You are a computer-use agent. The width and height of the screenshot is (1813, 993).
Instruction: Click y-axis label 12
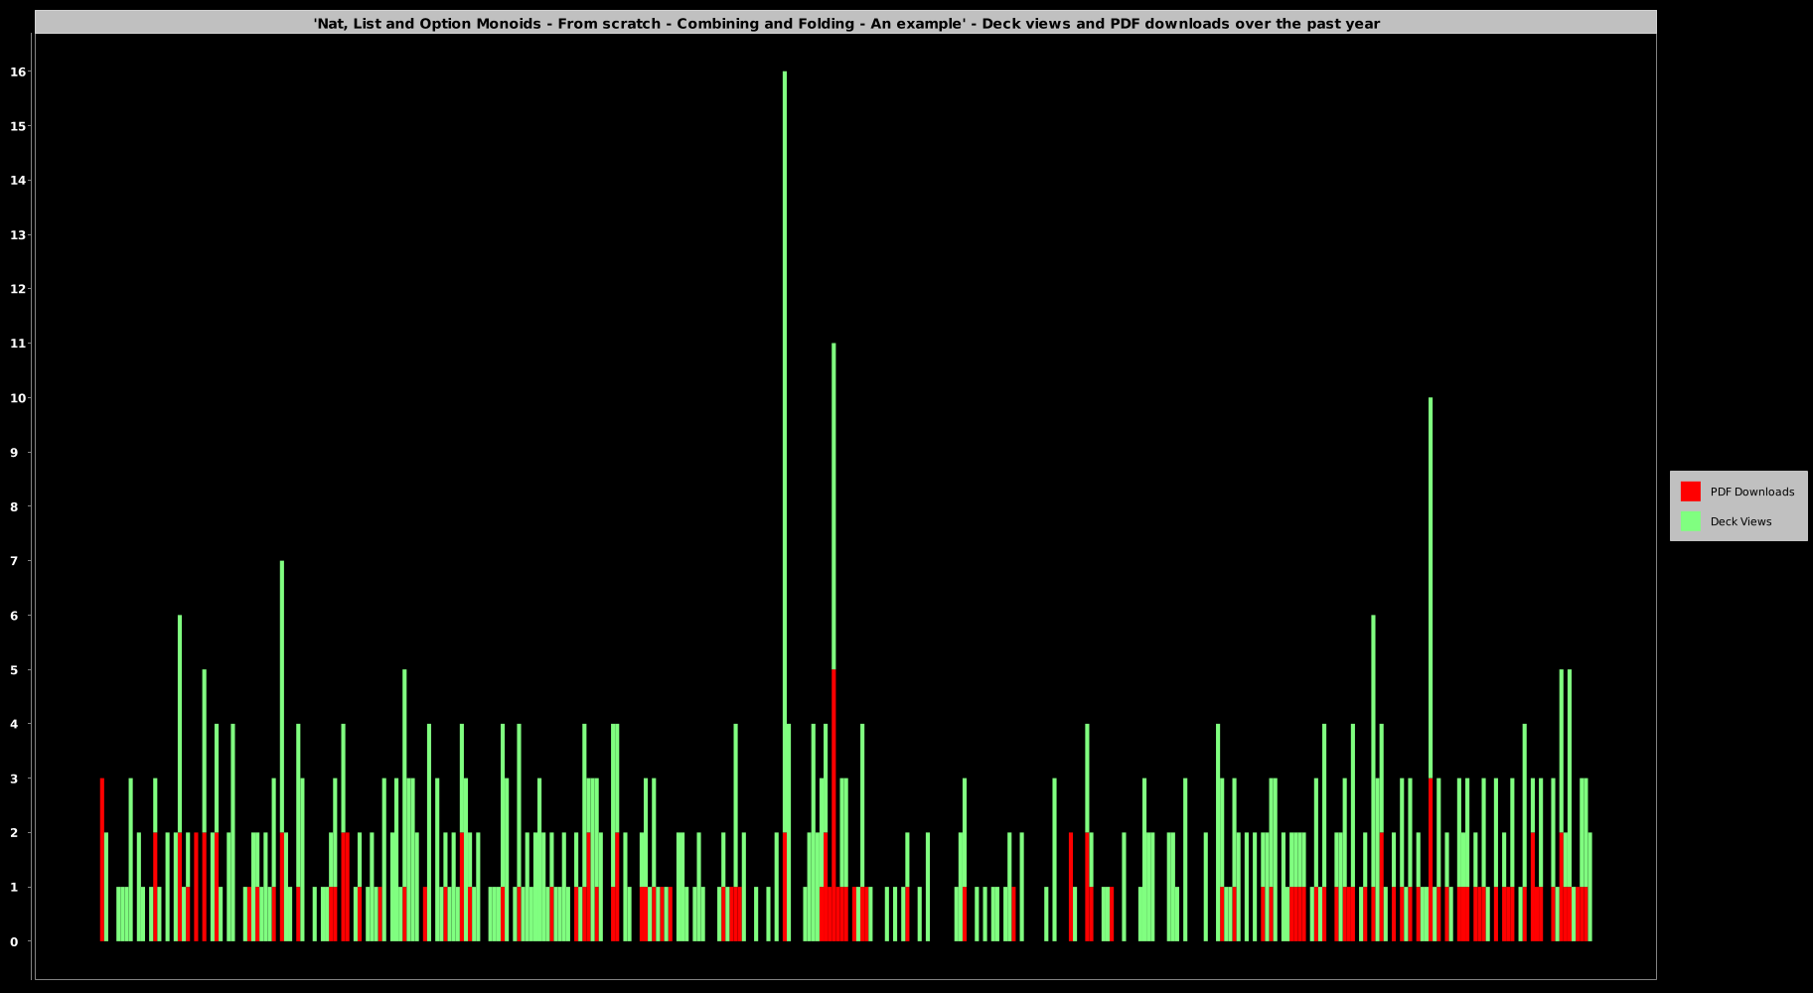point(18,289)
